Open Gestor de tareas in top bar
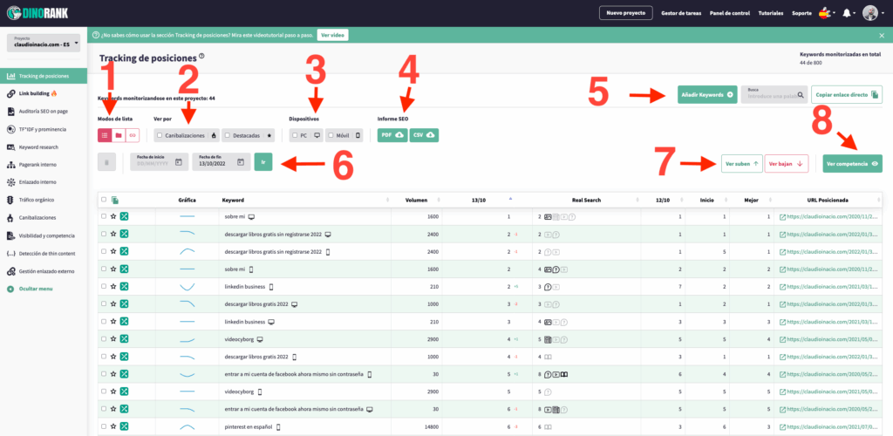 681,13
